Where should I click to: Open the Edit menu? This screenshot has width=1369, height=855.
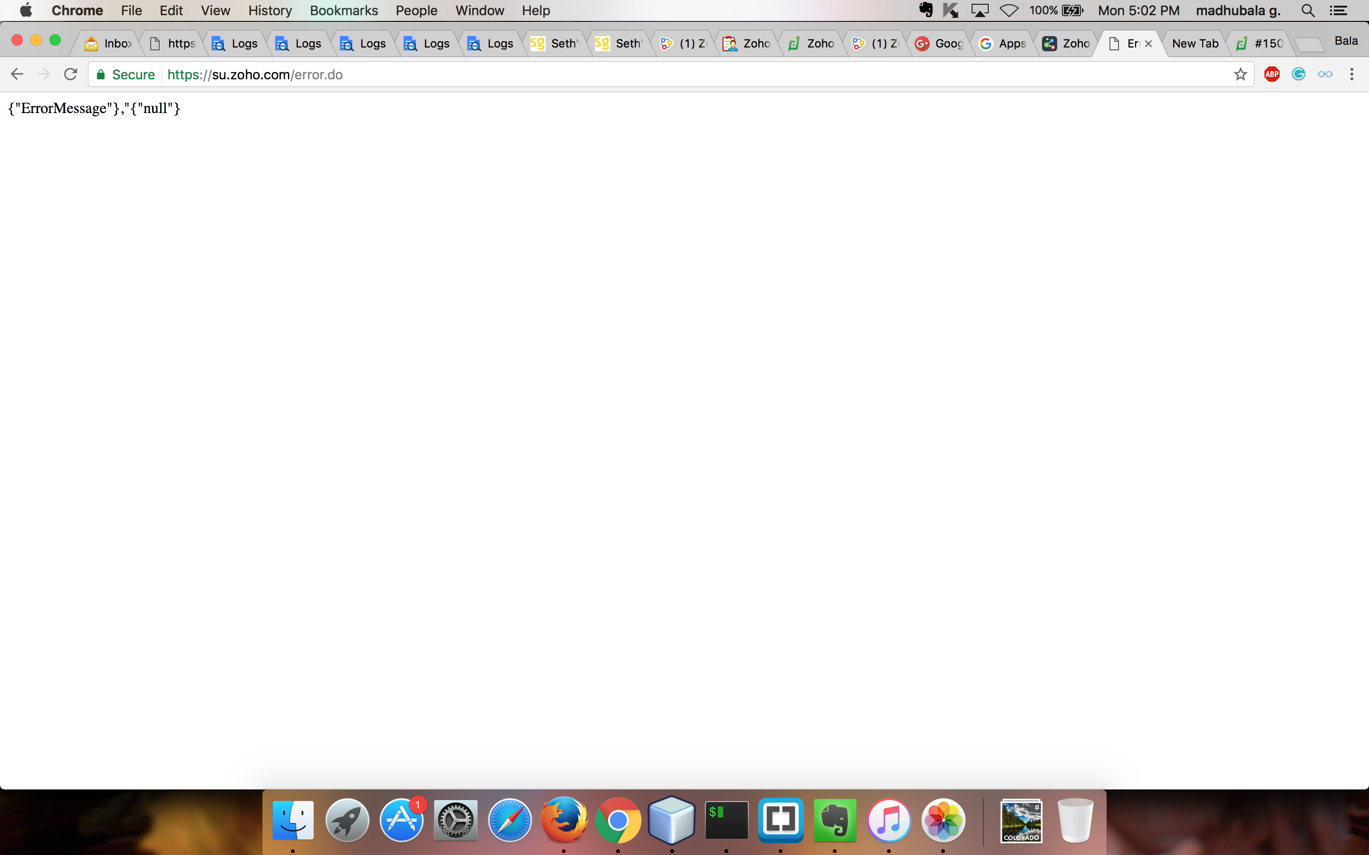(171, 10)
